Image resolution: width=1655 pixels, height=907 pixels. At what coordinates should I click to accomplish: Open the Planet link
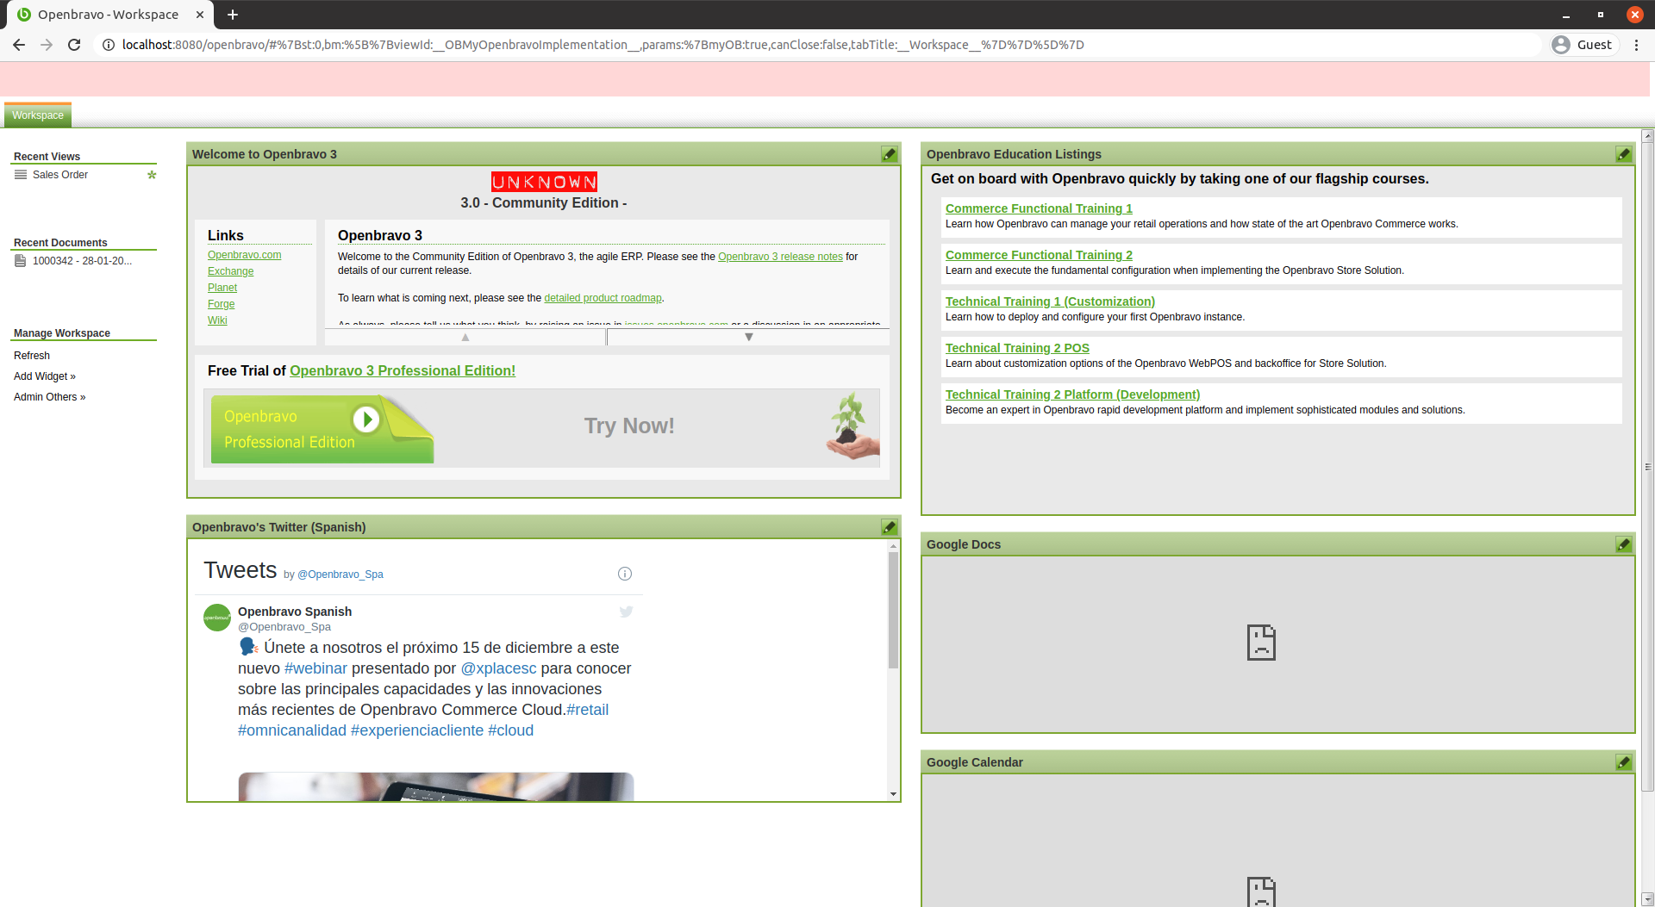222,288
